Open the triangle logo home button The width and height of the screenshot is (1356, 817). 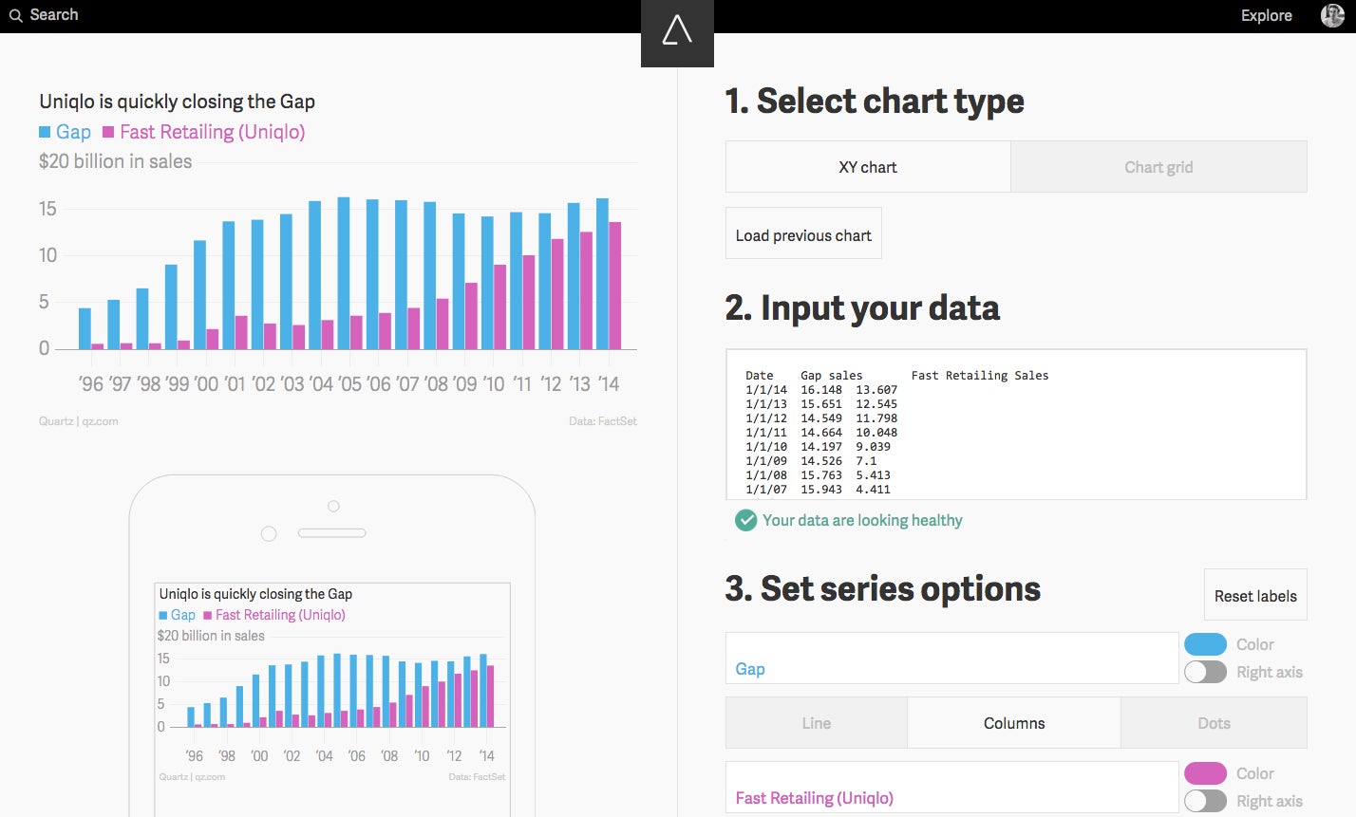pyautogui.click(x=677, y=33)
